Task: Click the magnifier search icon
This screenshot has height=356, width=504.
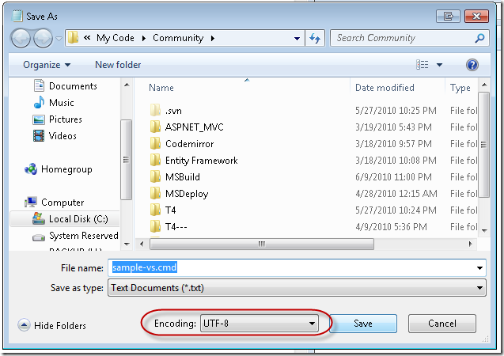Action: pos(480,38)
